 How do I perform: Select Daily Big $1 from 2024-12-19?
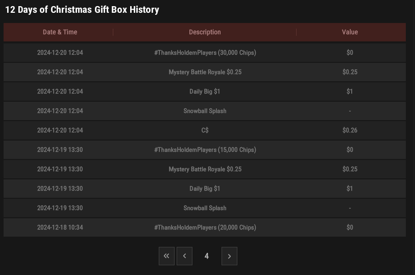[x=205, y=189]
